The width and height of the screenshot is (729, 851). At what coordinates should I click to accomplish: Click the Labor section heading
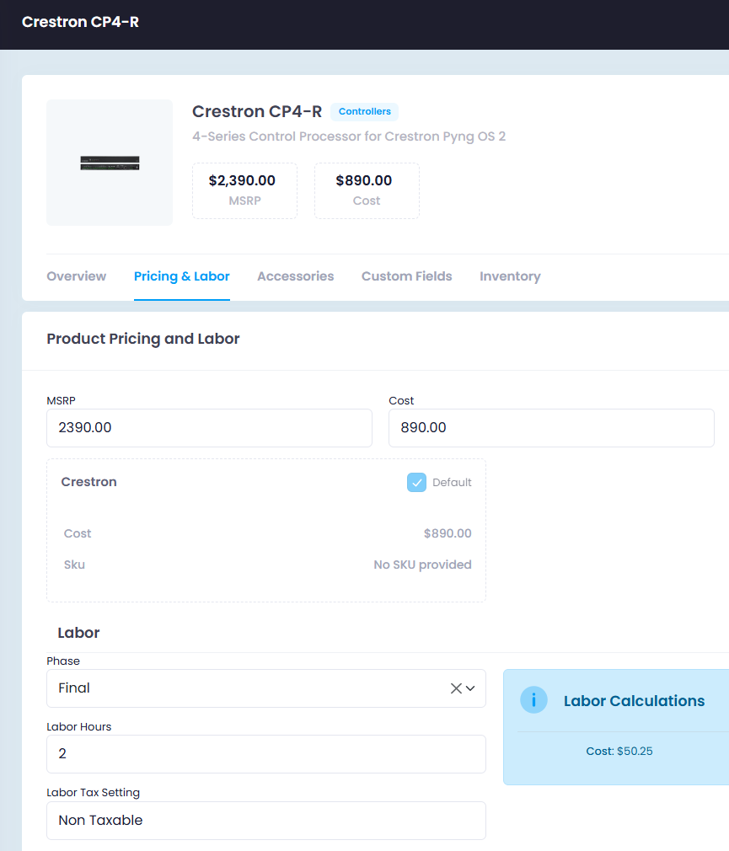tap(78, 633)
